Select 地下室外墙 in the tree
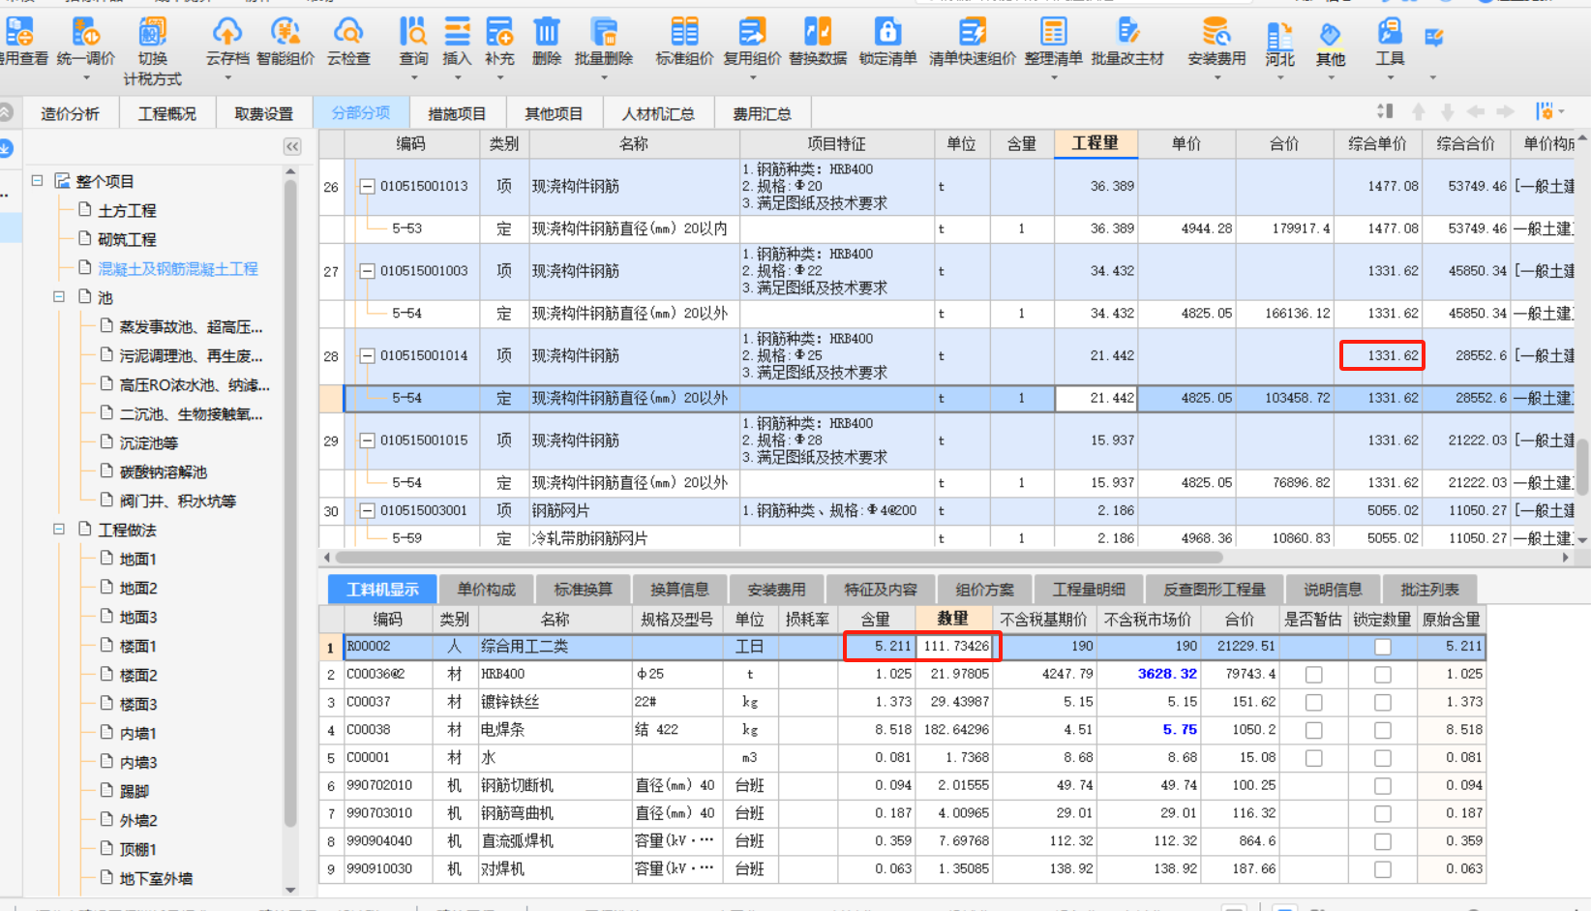The width and height of the screenshot is (1591, 911). (x=156, y=878)
